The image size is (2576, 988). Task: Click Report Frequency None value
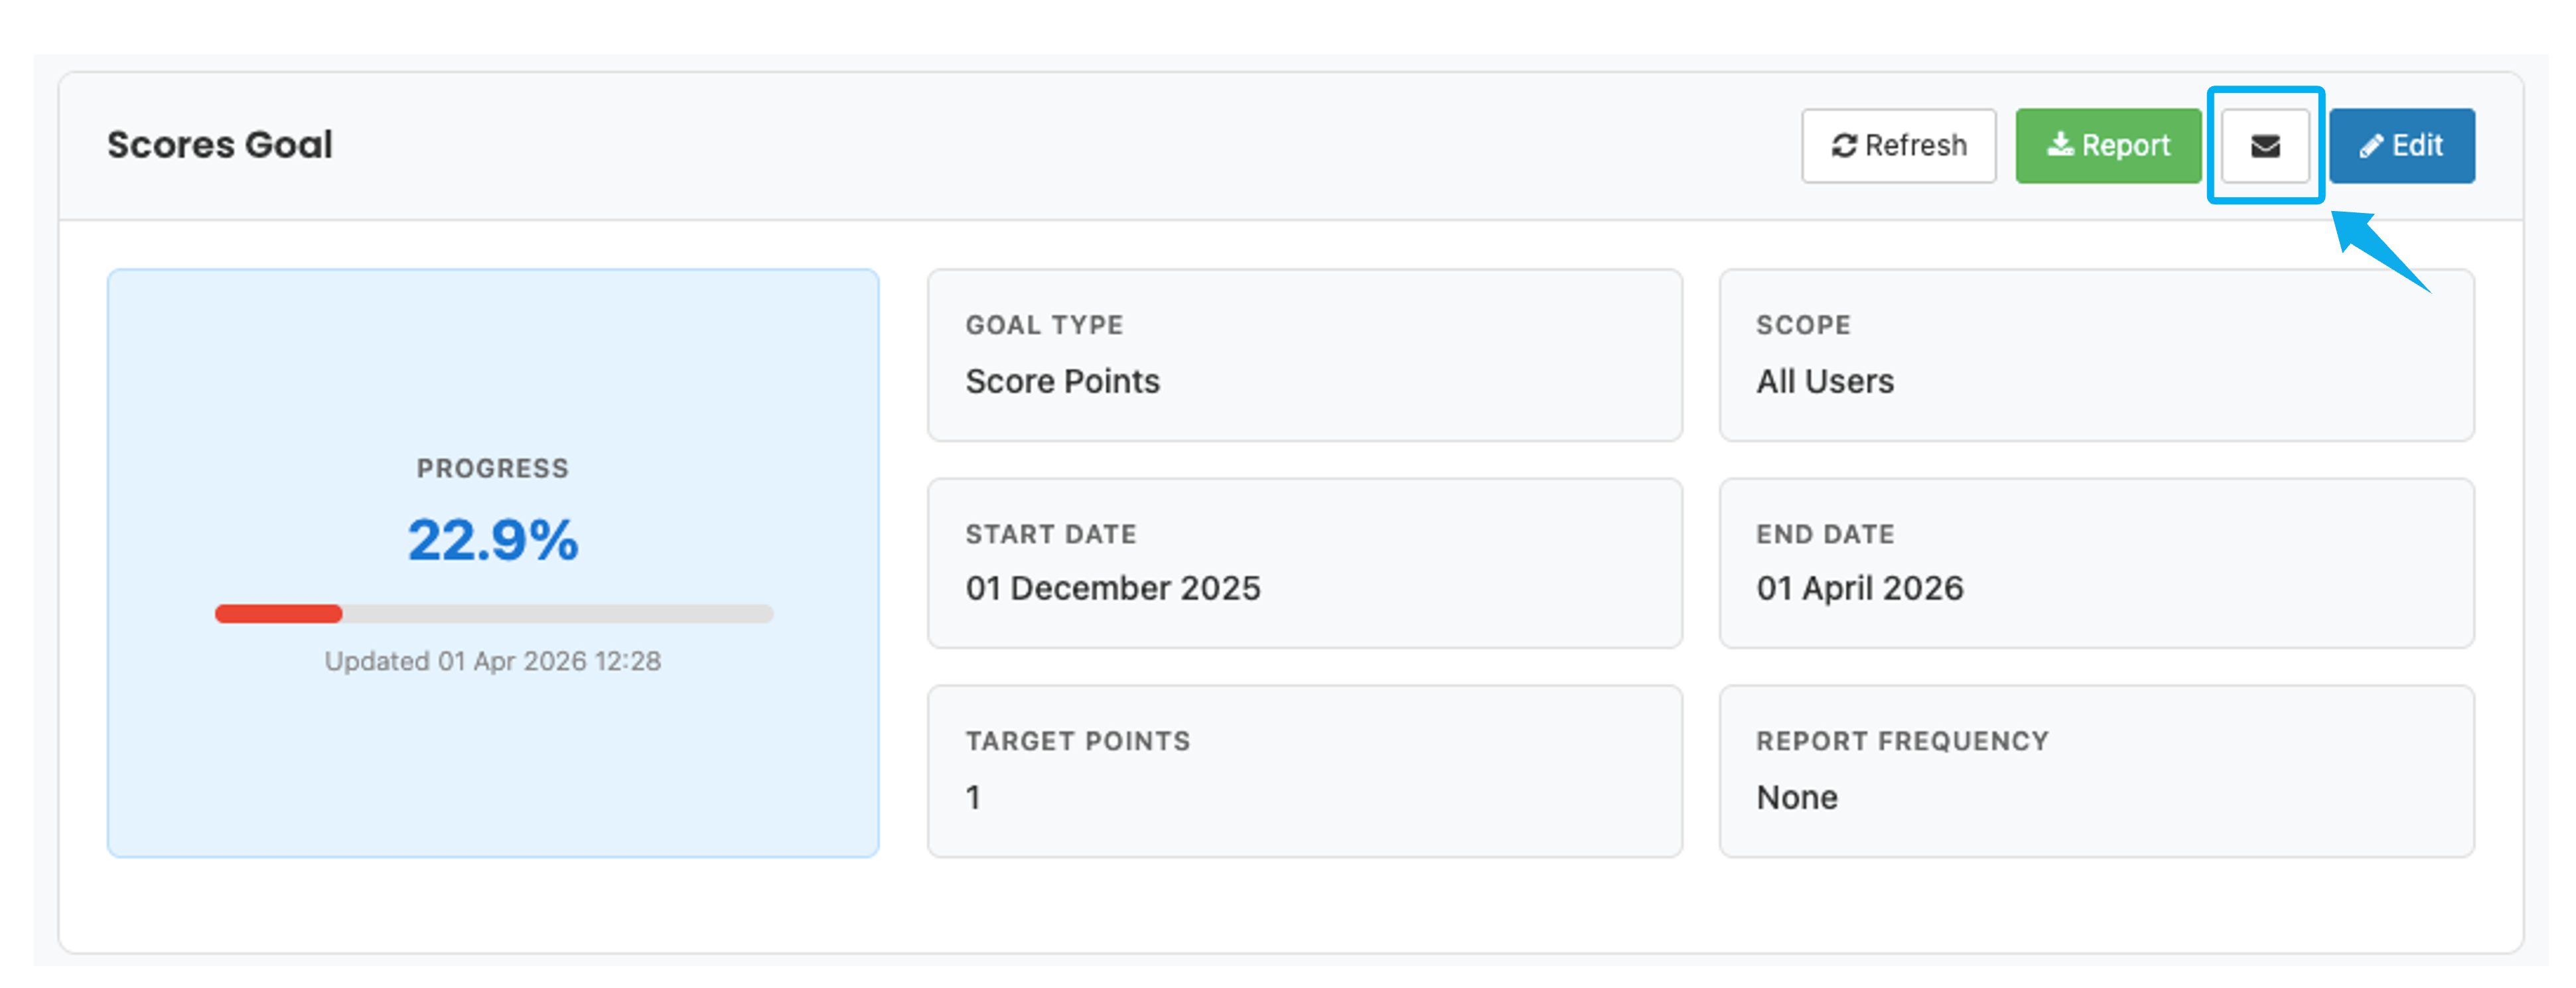pos(1797,797)
